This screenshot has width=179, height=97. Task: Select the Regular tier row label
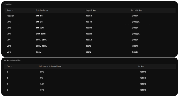[10, 16]
